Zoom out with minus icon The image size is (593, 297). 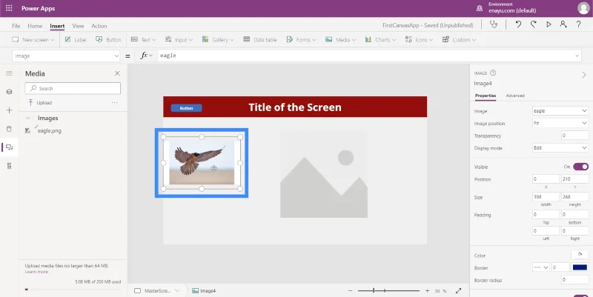350,291
